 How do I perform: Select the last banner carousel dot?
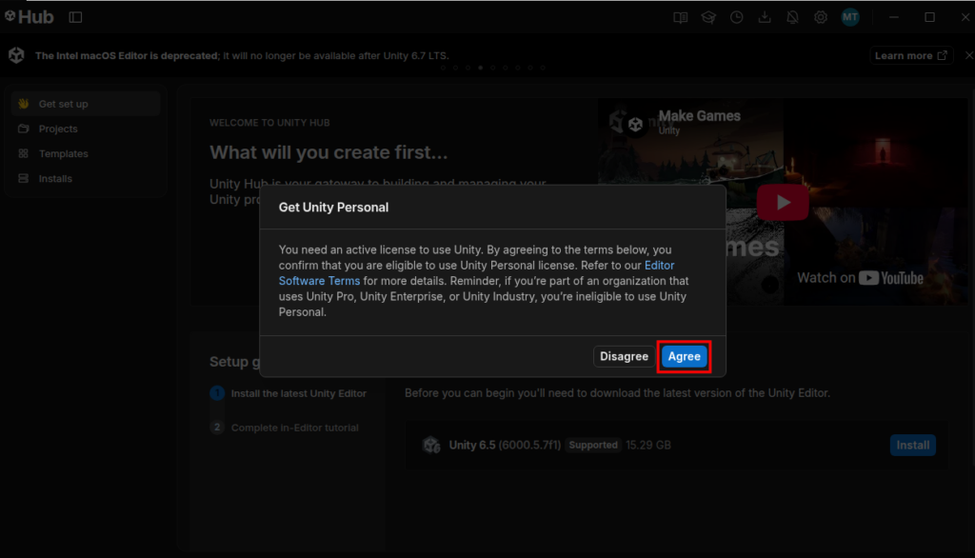(x=543, y=68)
